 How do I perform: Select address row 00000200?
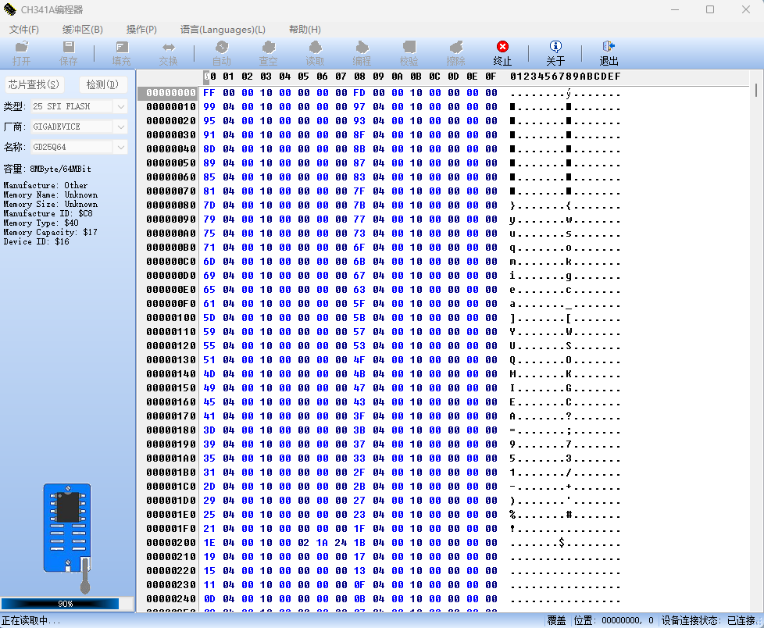(171, 543)
